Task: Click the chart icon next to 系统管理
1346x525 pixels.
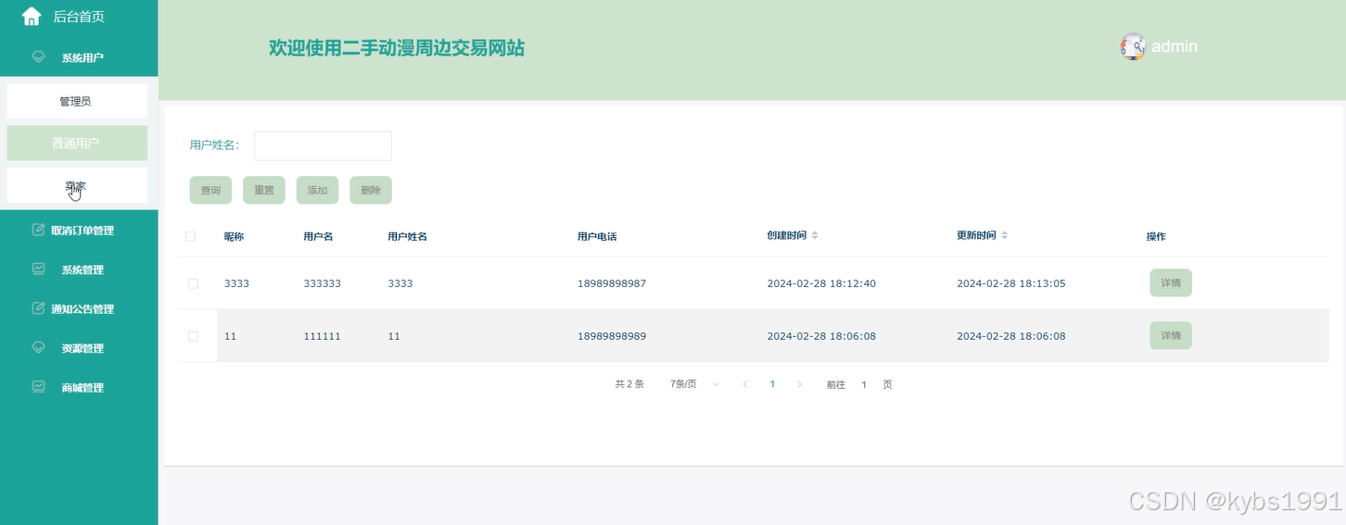Action: click(38, 269)
